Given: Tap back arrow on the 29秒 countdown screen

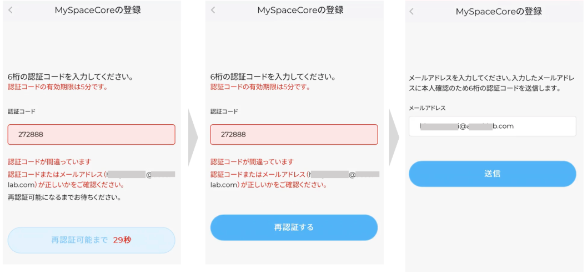Looking at the screenshot, I should (11, 10).
